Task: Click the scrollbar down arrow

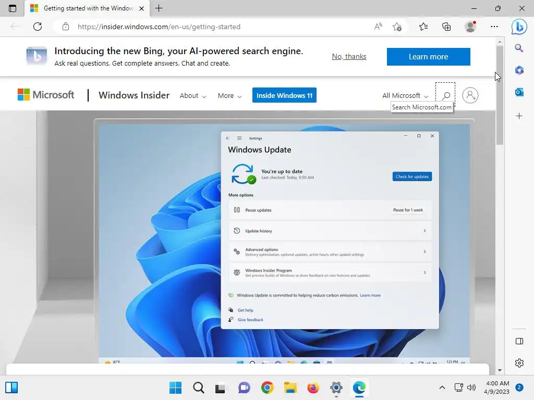Action: point(500,370)
